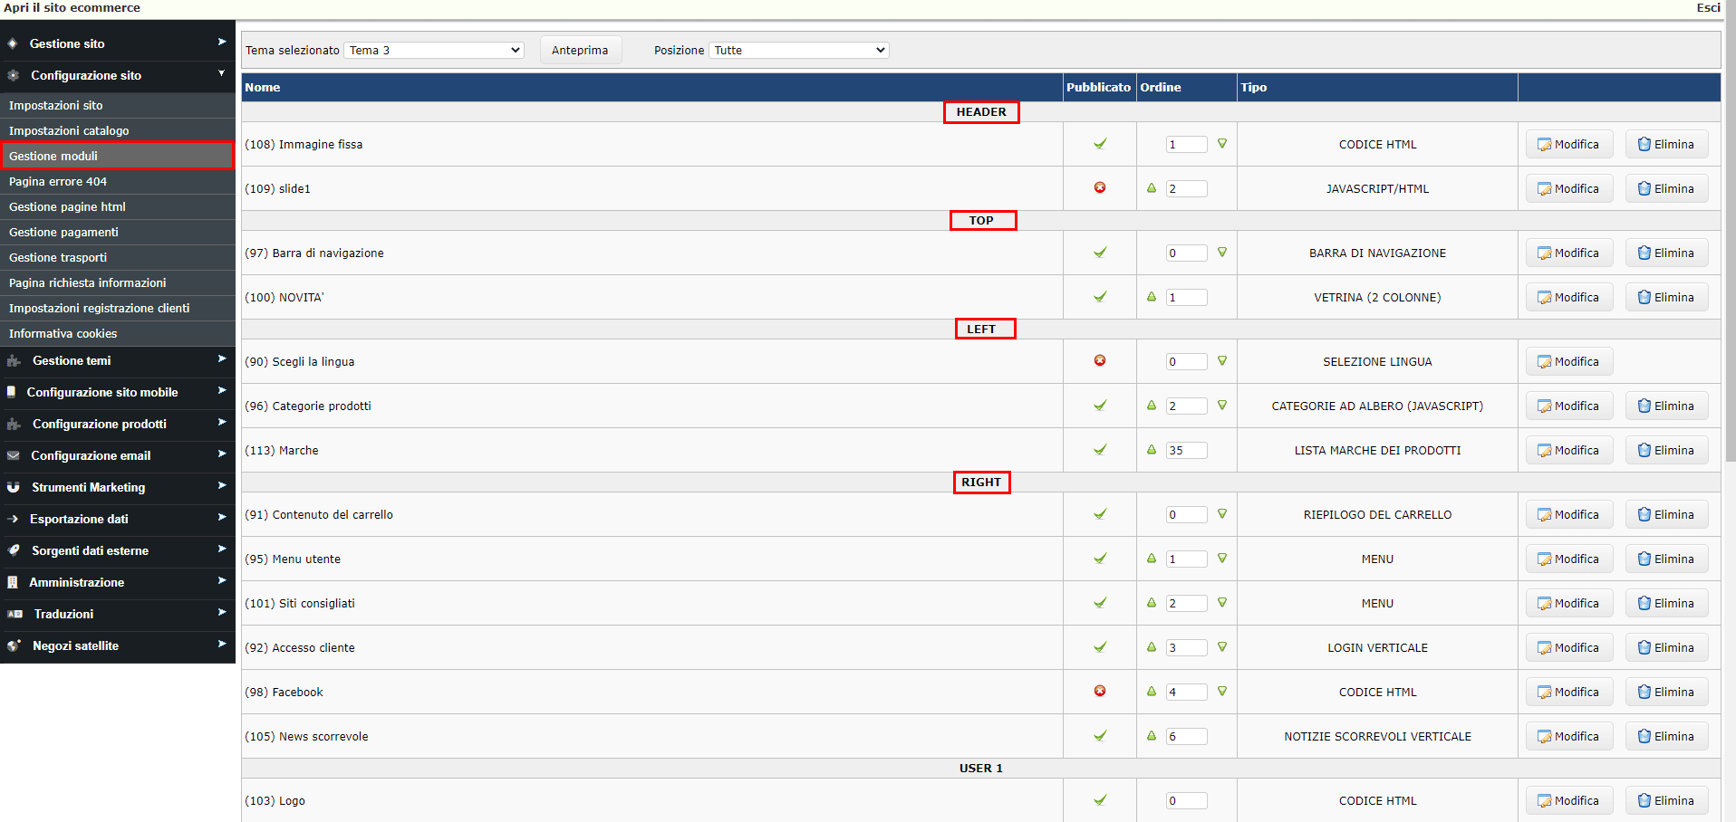Viewport: 1736px width, 822px height.
Task: Move Barra di navigazione down in order
Action: 1222,253
